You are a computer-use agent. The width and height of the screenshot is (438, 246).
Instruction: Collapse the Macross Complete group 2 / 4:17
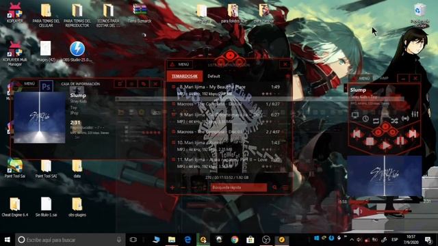point(173,132)
